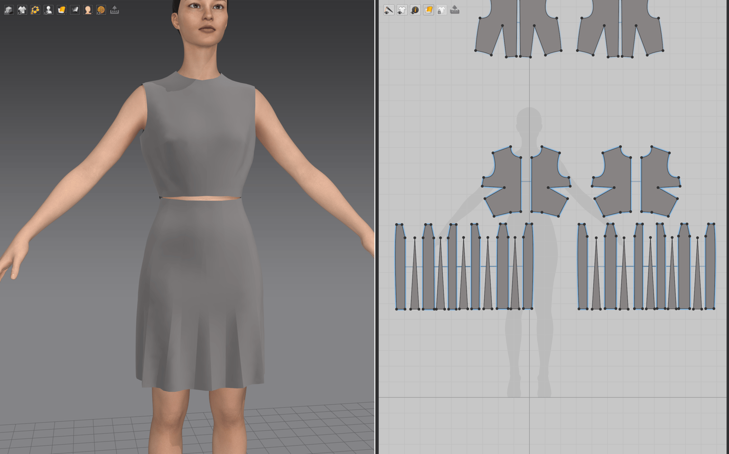
Task: Select the flared skirt on the 3D avatar
Action: coord(199,294)
